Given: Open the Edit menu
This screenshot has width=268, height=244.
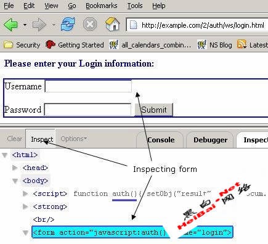Looking at the screenshot, I should [29, 6].
